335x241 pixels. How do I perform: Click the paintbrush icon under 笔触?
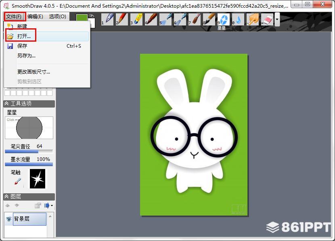pyautogui.click(x=18, y=181)
